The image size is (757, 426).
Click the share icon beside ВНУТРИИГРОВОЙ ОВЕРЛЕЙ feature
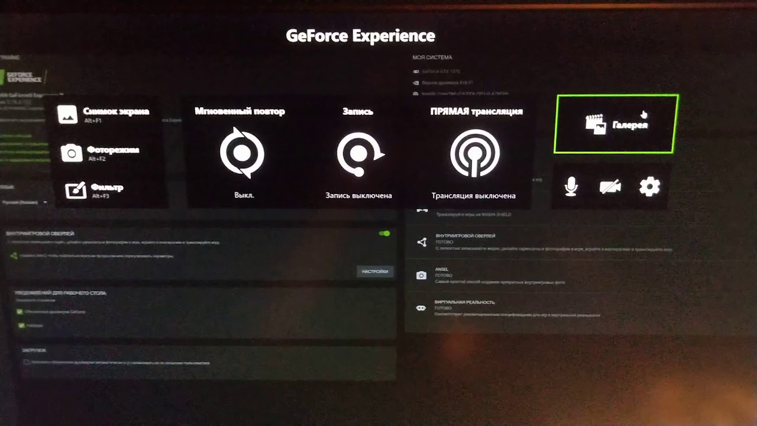pos(422,242)
